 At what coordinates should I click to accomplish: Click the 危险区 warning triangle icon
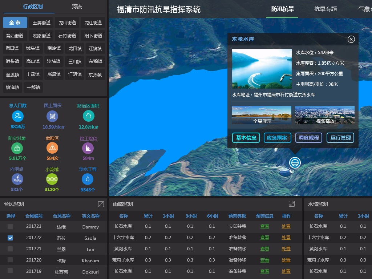click(x=53, y=148)
